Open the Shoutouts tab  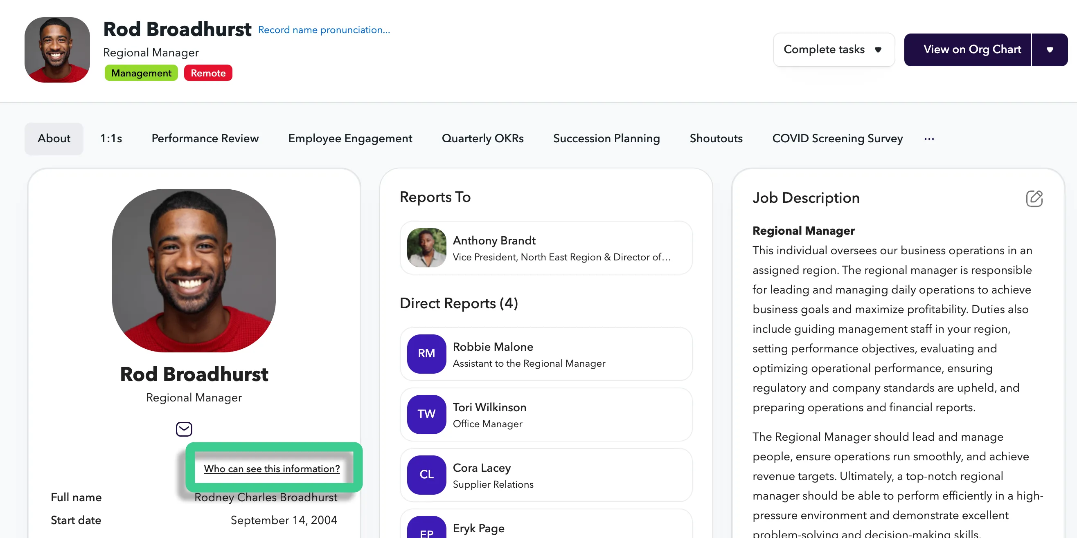(716, 139)
